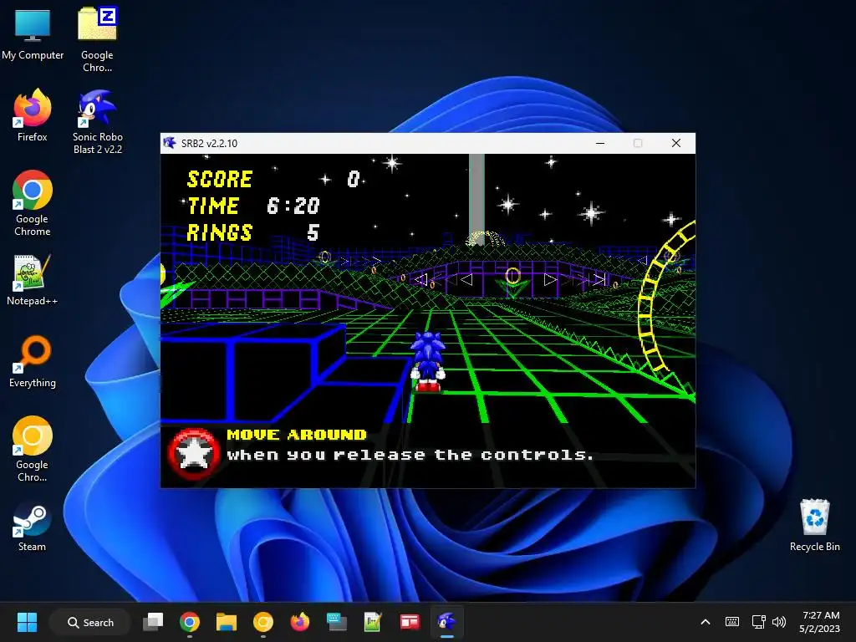Show hidden system tray icons
The height and width of the screenshot is (642, 856).
click(706, 622)
